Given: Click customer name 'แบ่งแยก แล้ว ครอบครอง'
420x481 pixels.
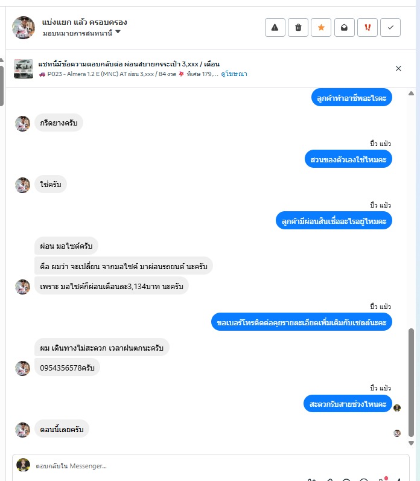Looking at the screenshot, I should (84, 22).
